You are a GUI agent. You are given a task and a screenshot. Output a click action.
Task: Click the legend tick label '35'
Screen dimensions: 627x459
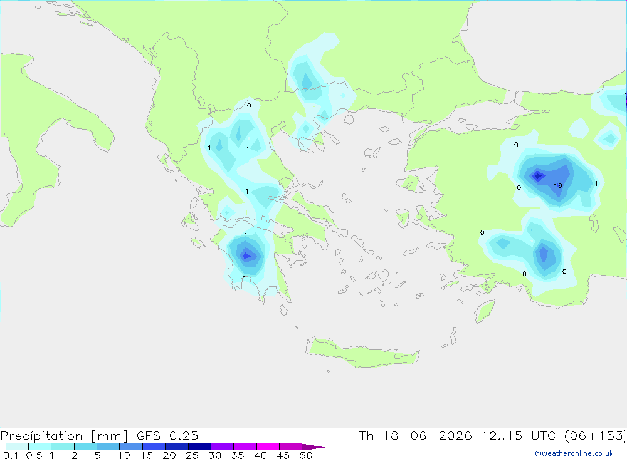click(x=238, y=455)
